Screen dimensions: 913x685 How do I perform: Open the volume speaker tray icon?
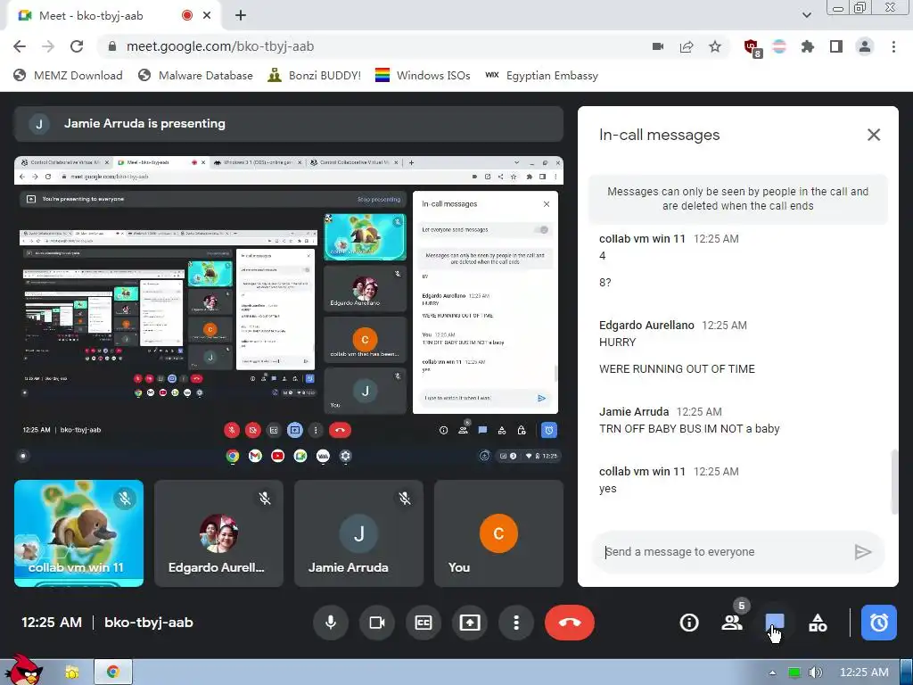pos(815,673)
